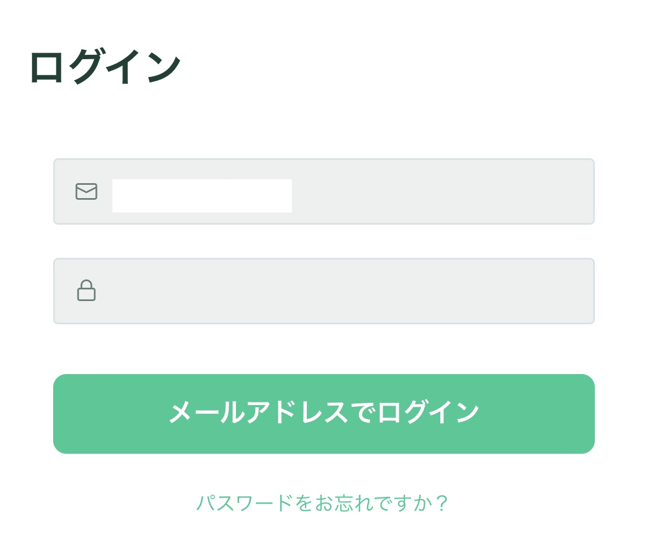Image resolution: width=648 pixels, height=560 pixels.
Task: Click the envelope mail icon
Action: [x=86, y=191]
